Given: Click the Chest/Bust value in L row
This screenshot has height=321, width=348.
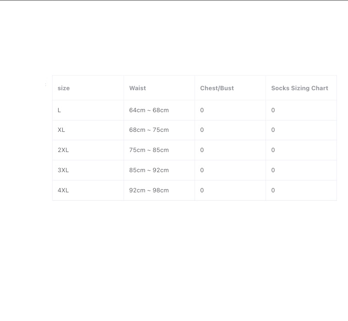Looking at the screenshot, I should pyautogui.click(x=202, y=110).
